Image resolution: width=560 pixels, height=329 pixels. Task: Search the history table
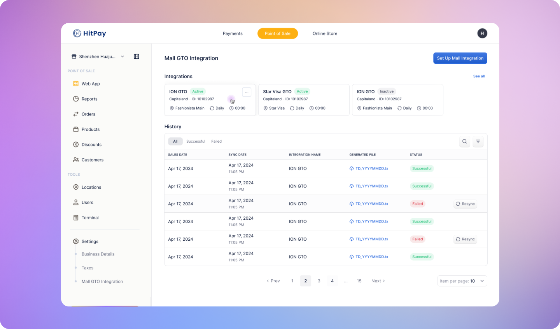click(464, 142)
